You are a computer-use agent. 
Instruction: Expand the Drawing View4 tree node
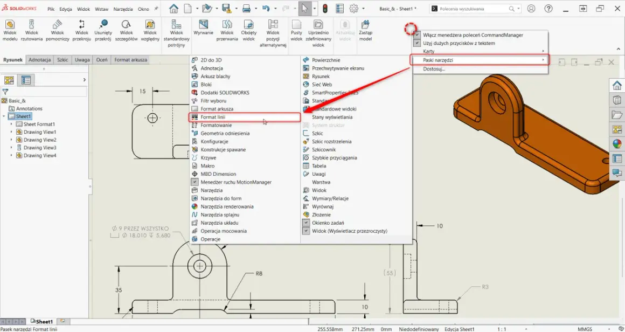(x=11, y=155)
